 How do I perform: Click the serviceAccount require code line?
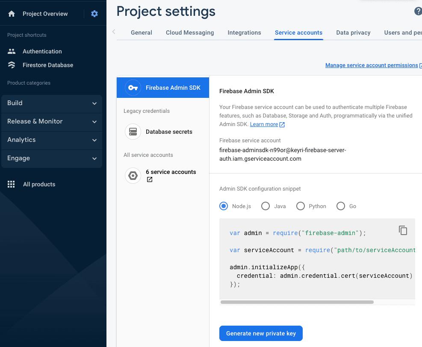(x=322, y=250)
